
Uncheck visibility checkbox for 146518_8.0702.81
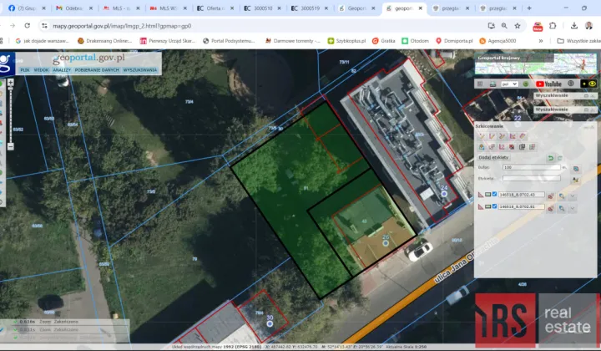[x=494, y=206]
